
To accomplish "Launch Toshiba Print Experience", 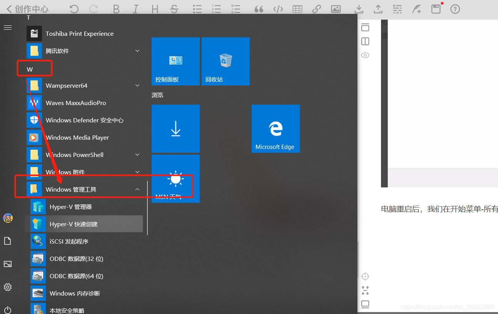I will [x=85, y=33].
